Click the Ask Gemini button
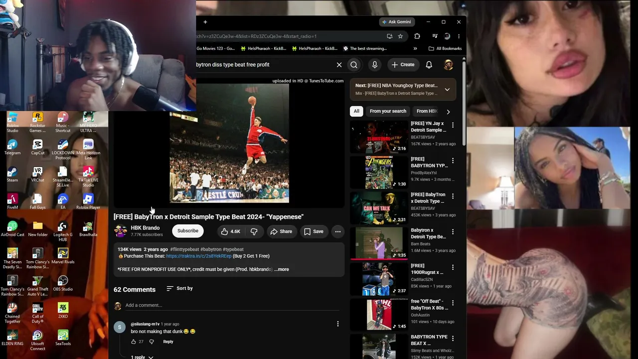This screenshot has width=638, height=359. [x=397, y=22]
